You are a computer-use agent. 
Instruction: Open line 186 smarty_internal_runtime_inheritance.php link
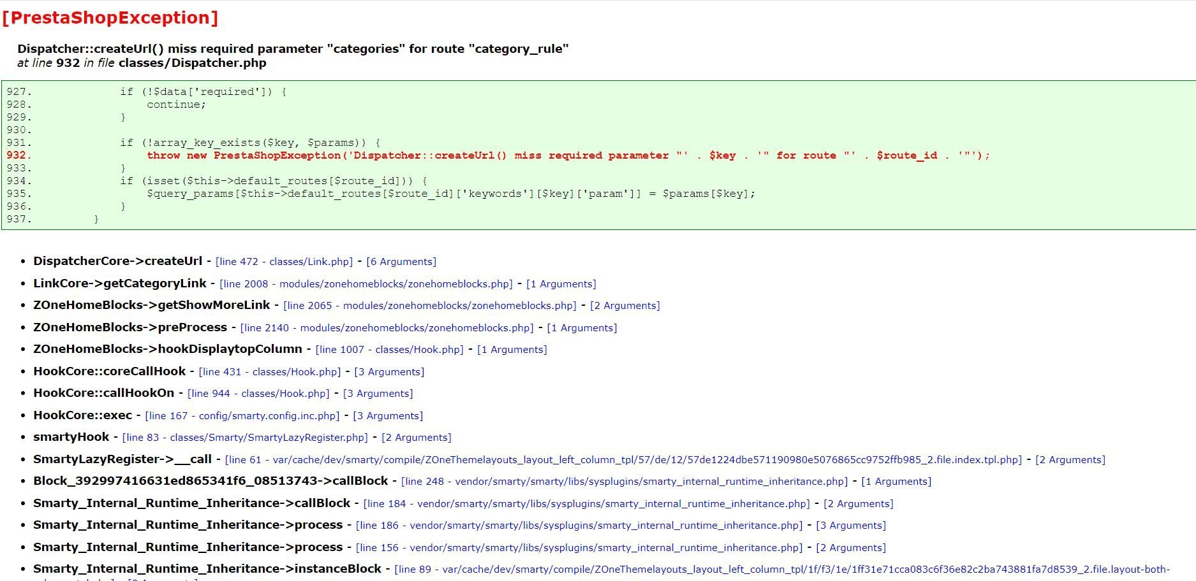pyautogui.click(x=579, y=526)
